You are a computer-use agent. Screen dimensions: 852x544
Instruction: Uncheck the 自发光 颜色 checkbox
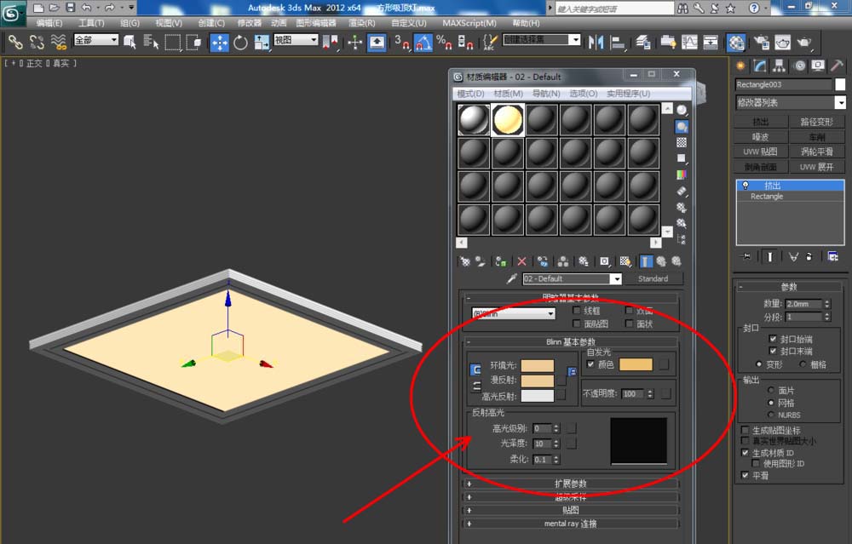[590, 364]
